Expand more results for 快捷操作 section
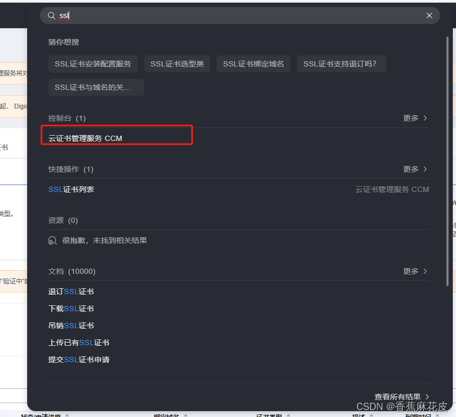This screenshot has height=417, width=456. coord(415,169)
